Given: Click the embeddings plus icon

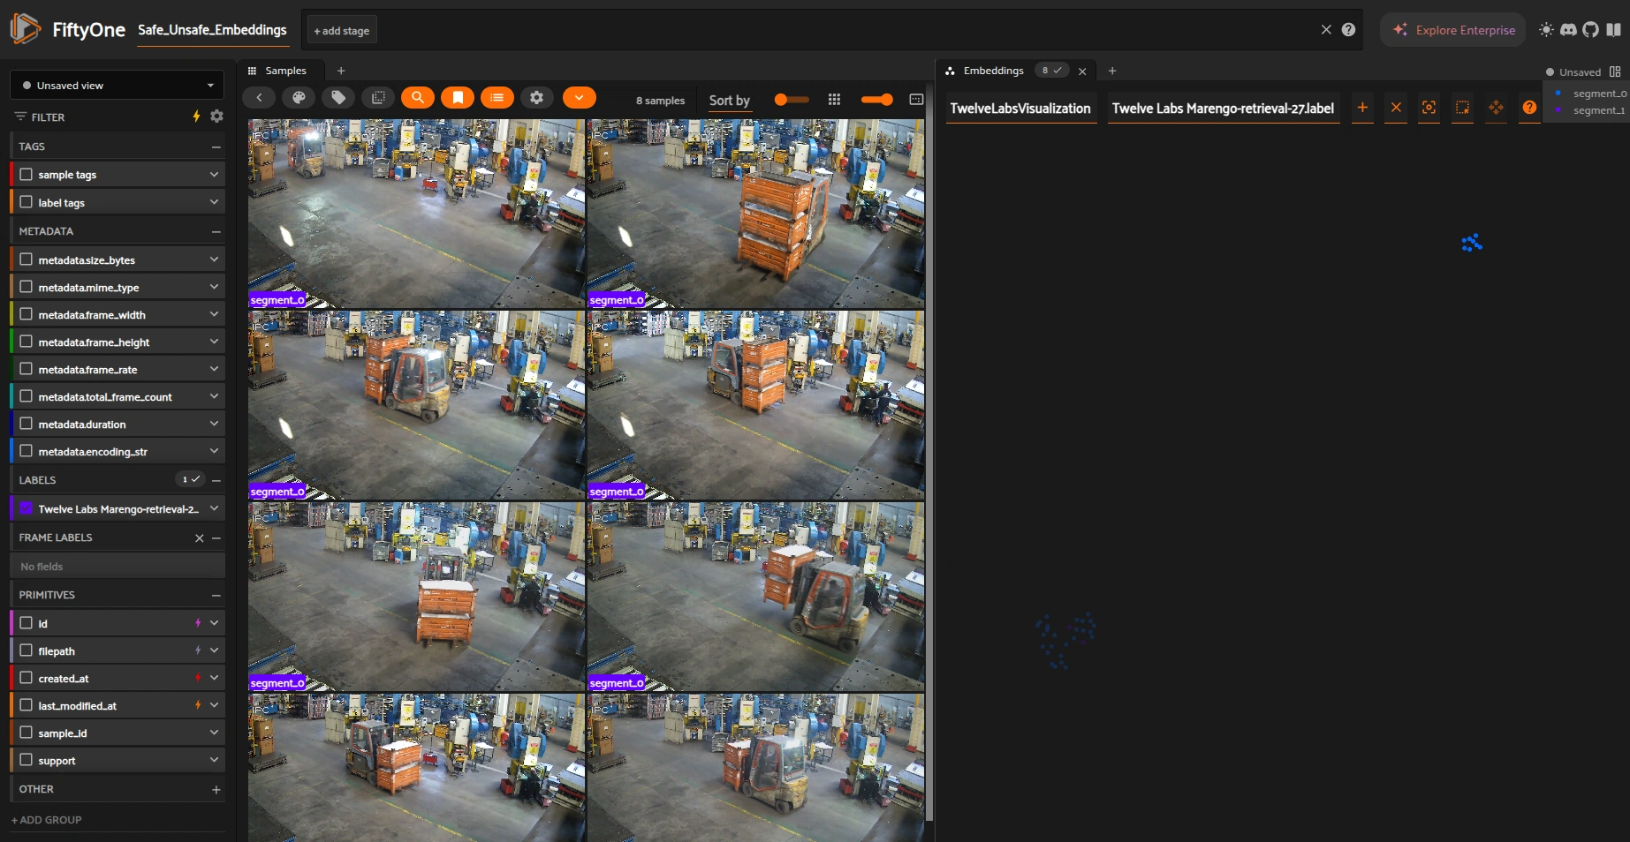Looking at the screenshot, I should click(x=1362, y=108).
